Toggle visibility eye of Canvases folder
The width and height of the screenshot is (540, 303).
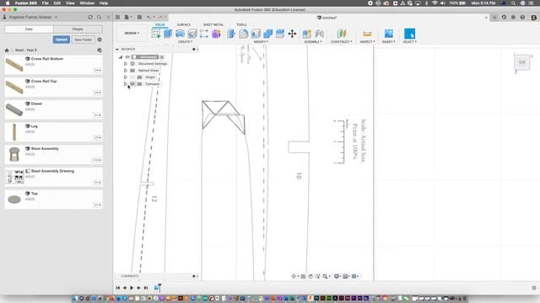coord(132,84)
